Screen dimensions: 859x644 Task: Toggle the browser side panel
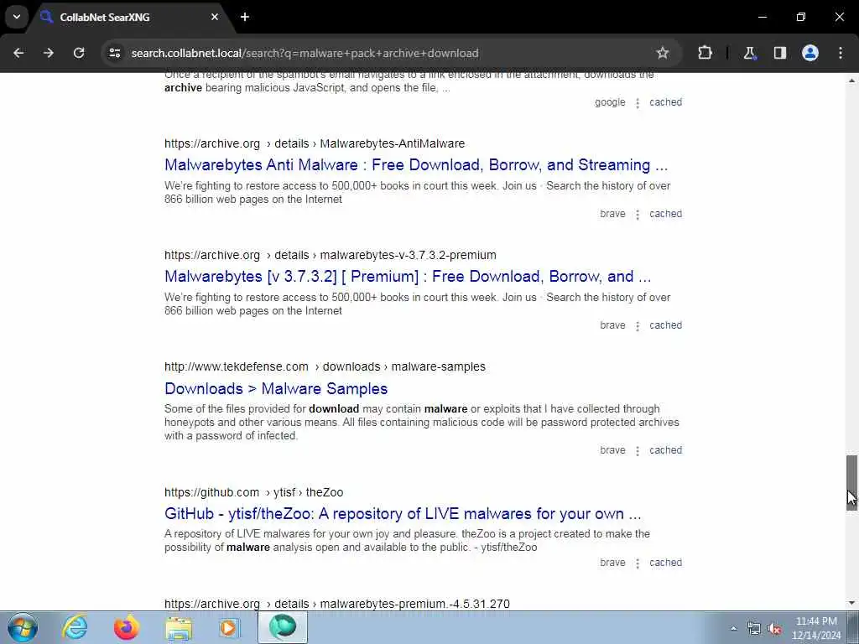[x=779, y=53]
